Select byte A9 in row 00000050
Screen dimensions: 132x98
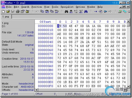pyautogui.click(x=107, y=46)
